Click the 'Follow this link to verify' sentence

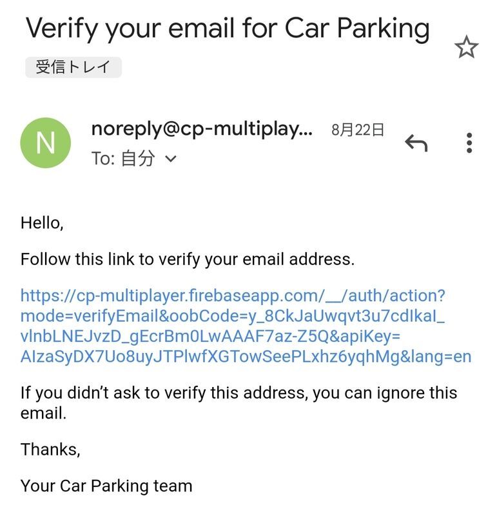point(188,259)
